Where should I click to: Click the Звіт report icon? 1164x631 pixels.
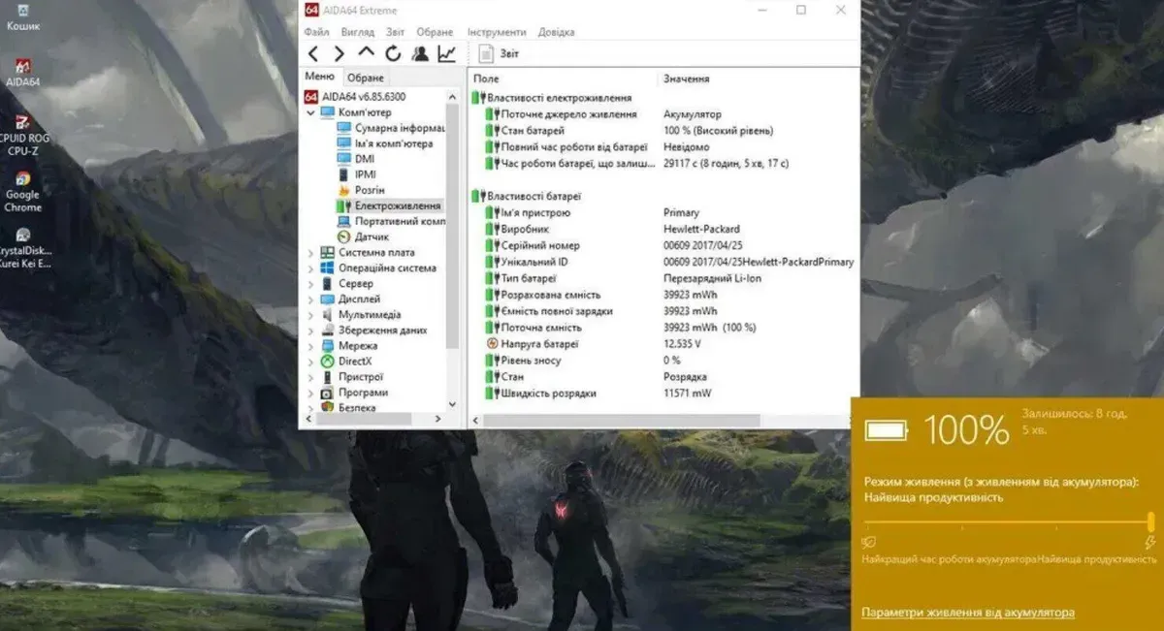[487, 53]
